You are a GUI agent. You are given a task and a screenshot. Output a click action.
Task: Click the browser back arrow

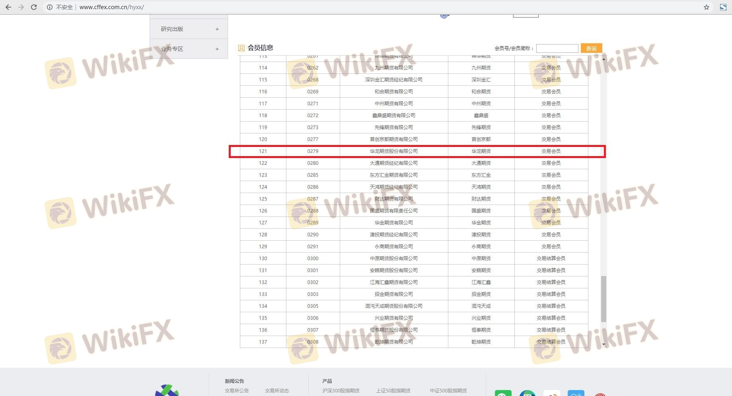[8, 7]
